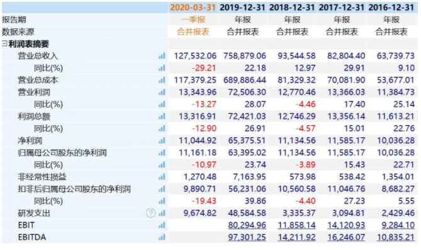Click net profit cell 65,375.51
The height and width of the screenshot is (250, 421).
[247, 140]
